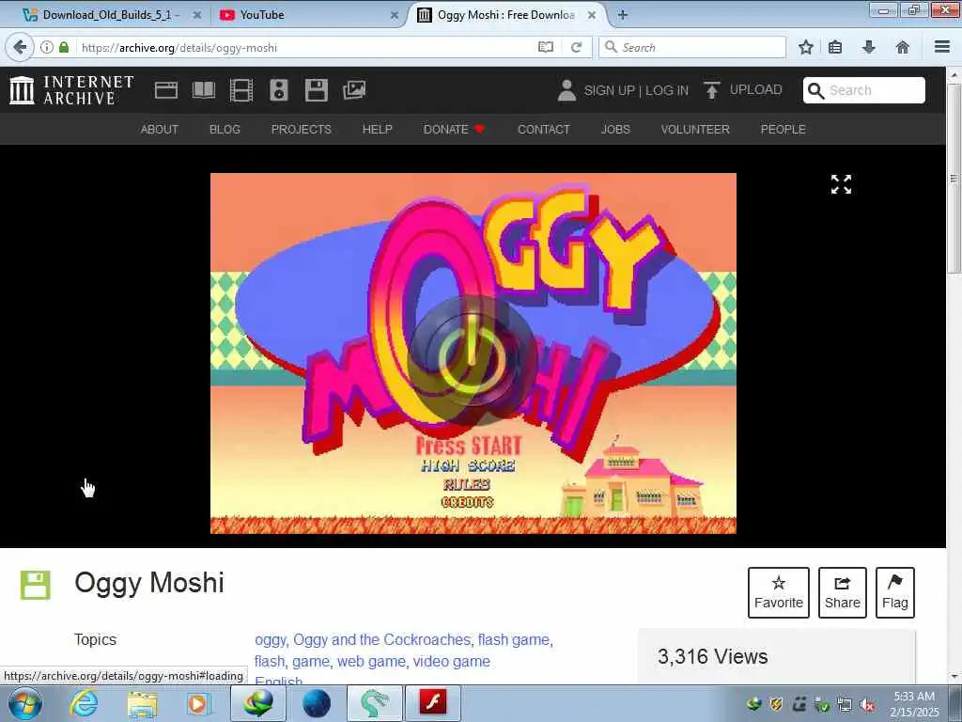The height and width of the screenshot is (722, 962).
Task: Click the Upload arrow icon
Action: [x=712, y=90]
